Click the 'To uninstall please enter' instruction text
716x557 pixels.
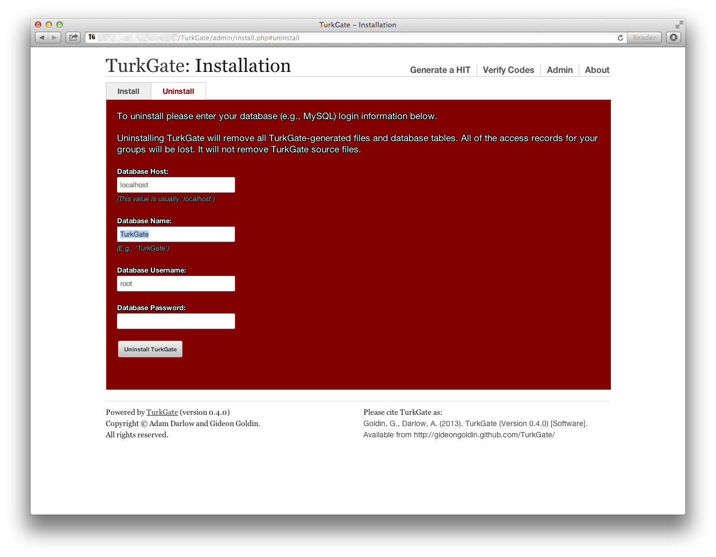pyautogui.click(x=277, y=116)
